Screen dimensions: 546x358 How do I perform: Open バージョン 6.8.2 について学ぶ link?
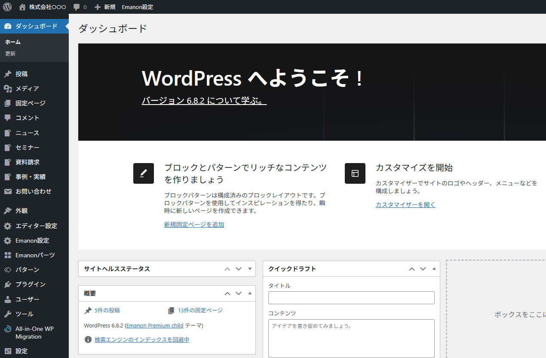tap(204, 101)
